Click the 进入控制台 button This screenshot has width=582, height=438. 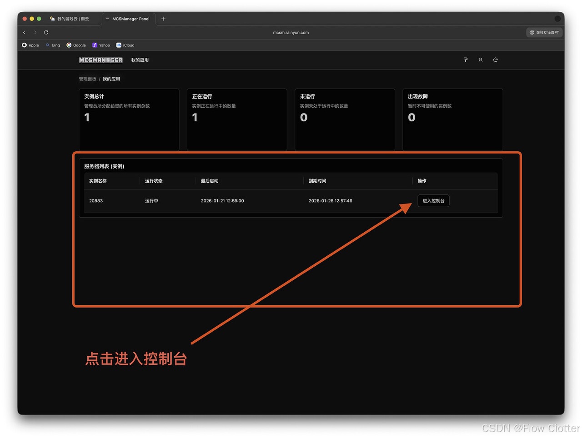coord(433,201)
